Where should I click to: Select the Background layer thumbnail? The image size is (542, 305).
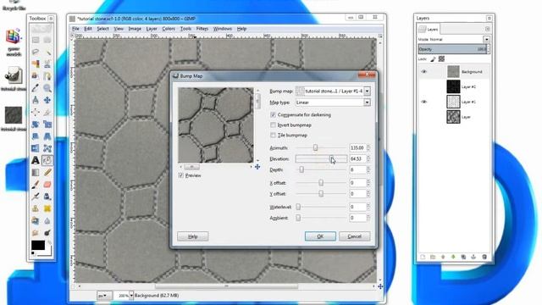click(x=453, y=71)
